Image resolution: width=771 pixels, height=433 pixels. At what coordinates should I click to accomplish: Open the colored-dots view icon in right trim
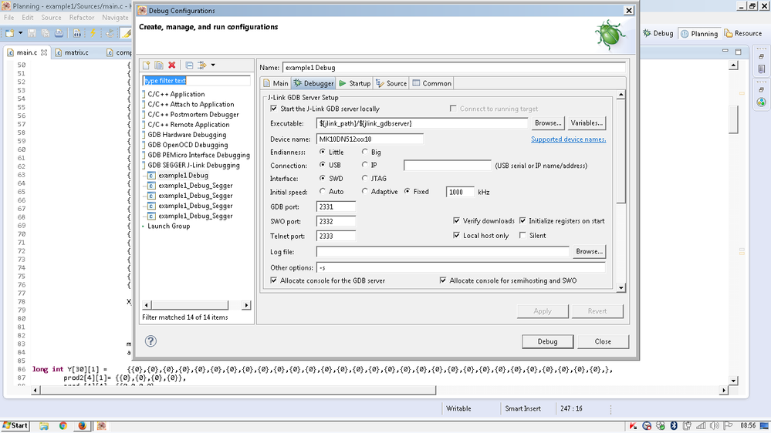pos(761,102)
